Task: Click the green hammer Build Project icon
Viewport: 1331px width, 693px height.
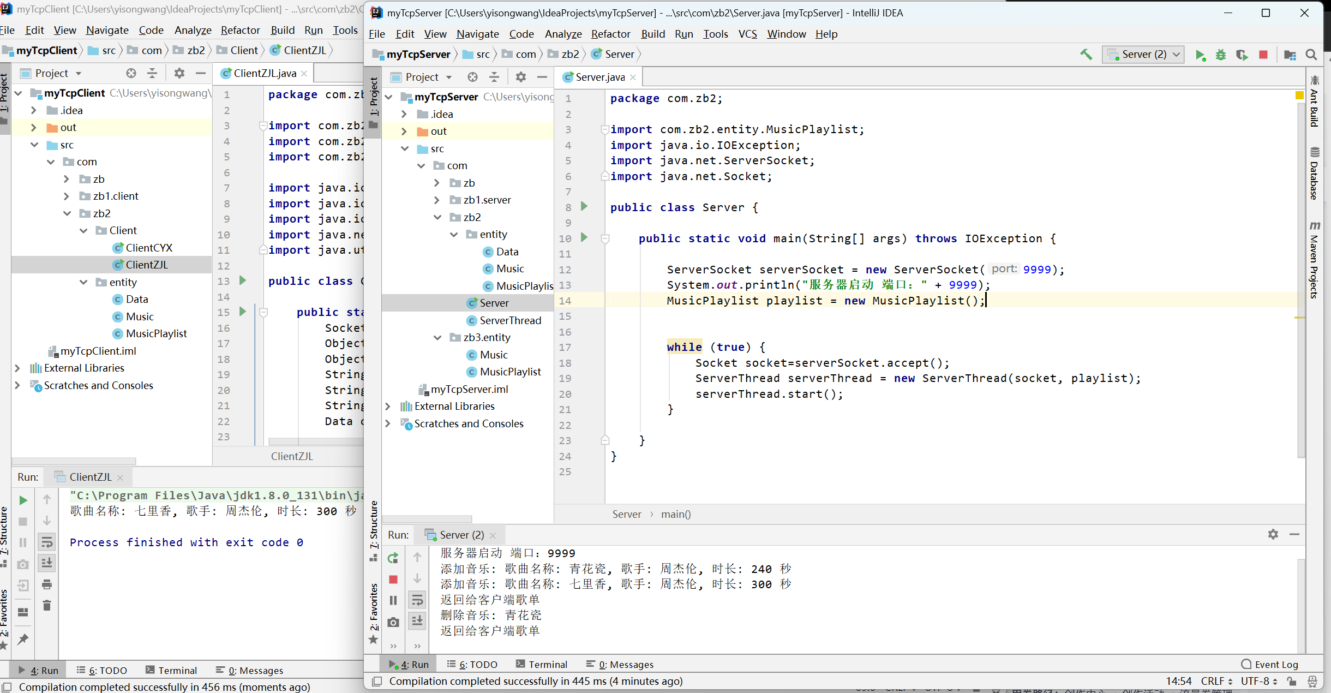Action: coord(1086,54)
